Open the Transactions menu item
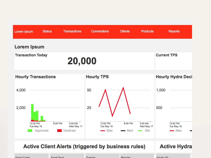This screenshot has height=158, width=211. tap(72, 31)
